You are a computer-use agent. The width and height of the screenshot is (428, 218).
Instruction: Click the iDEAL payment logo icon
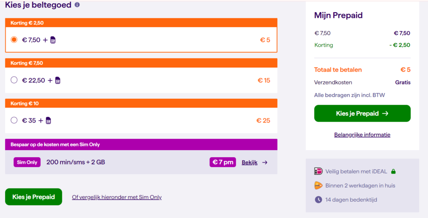click(318, 171)
